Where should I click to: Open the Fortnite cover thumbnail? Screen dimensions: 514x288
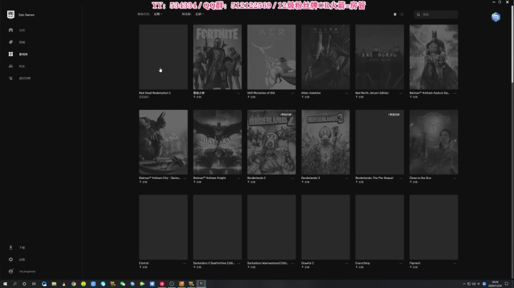click(x=217, y=57)
